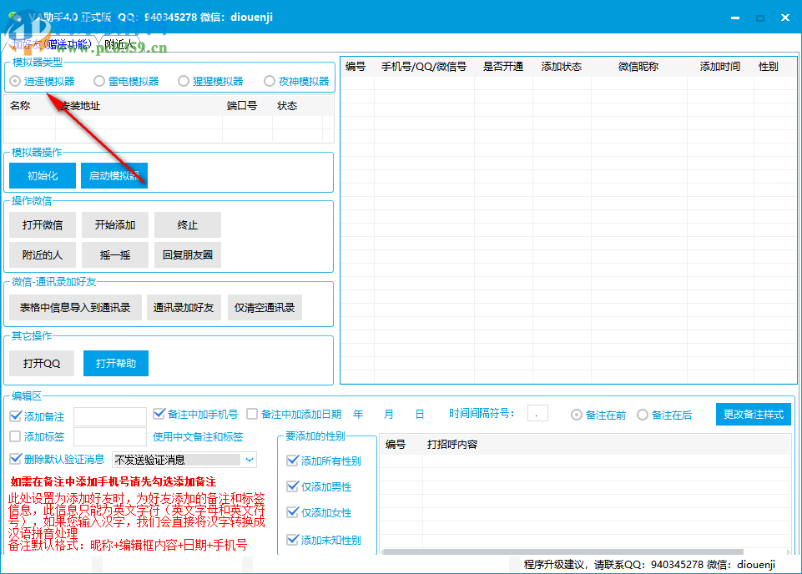This screenshot has width=802, height=574.
Task: Click the 摇一摇 shake function button
Action: coord(114,254)
